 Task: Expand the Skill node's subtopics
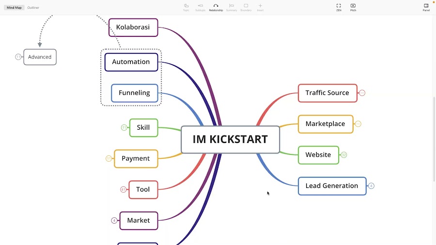tap(124, 127)
